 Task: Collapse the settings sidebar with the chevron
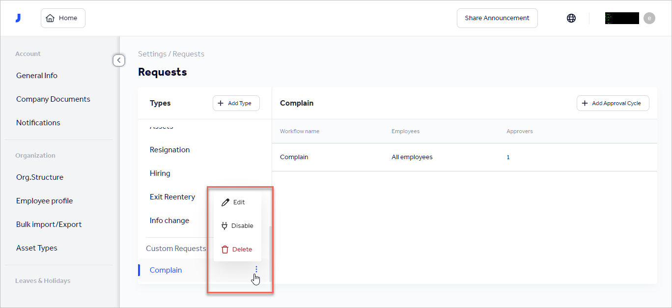coord(119,60)
